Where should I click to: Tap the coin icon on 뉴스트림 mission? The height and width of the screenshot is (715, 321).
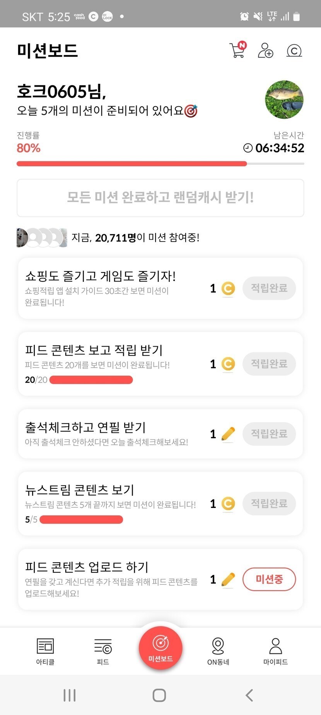click(228, 504)
